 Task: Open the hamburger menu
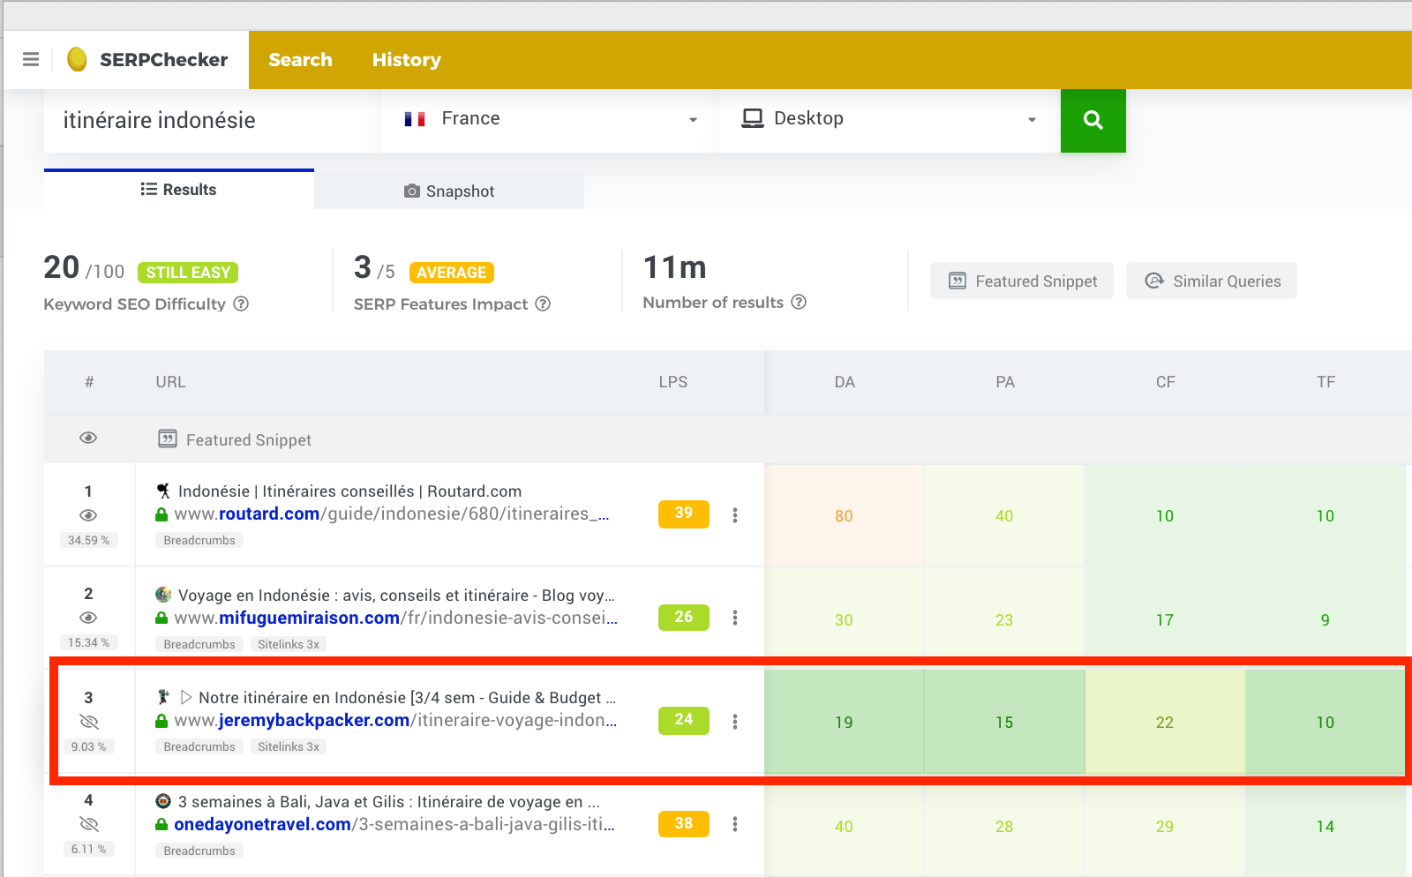[31, 59]
